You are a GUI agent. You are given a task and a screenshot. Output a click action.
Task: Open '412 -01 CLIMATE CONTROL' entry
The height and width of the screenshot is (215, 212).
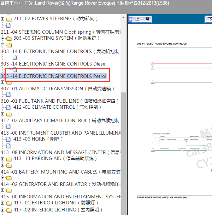[57, 107]
